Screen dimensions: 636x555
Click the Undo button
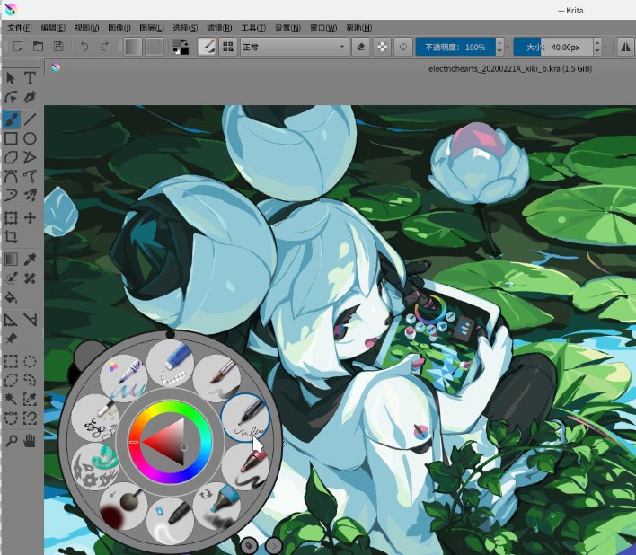[x=84, y=47]
